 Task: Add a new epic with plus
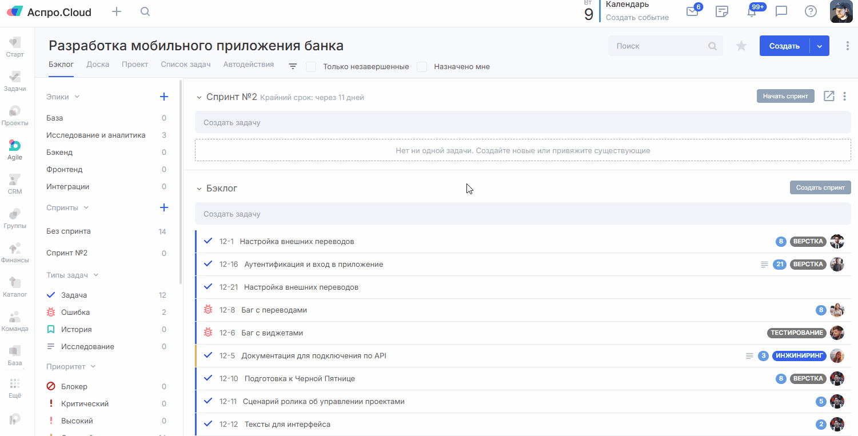pyautogui.click(x=164, y=97)
